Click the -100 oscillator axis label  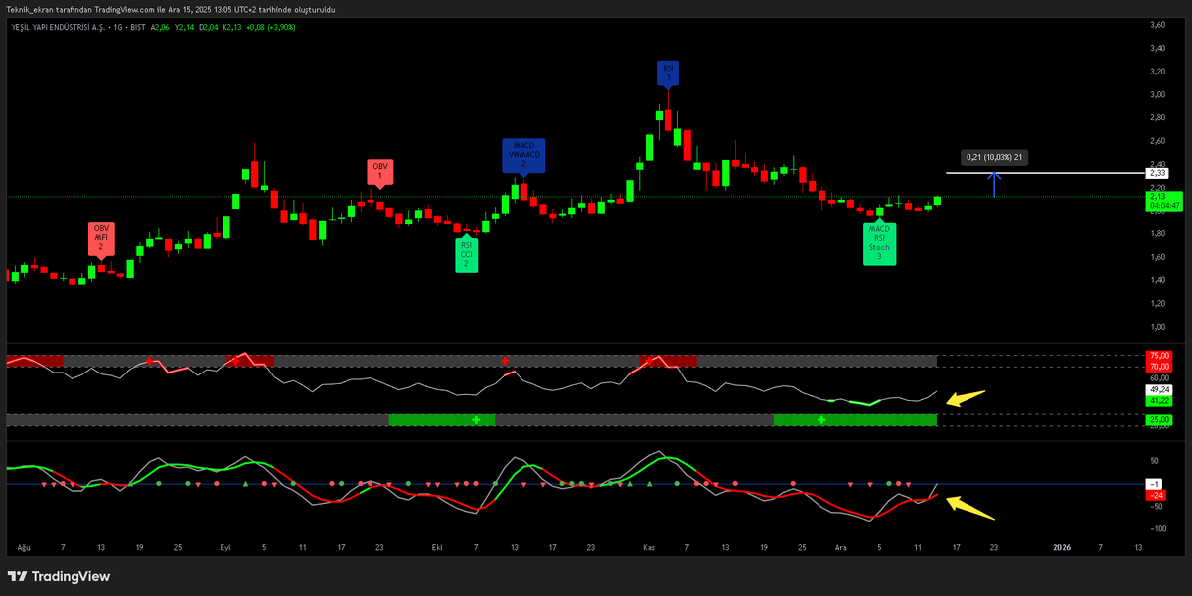1156,529
